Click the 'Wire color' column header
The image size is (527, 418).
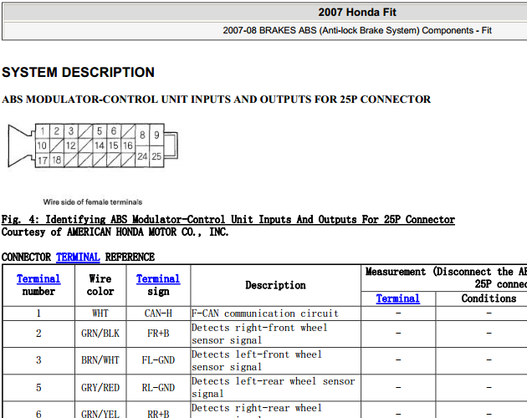pyautogui.click(x=100, y=285)
